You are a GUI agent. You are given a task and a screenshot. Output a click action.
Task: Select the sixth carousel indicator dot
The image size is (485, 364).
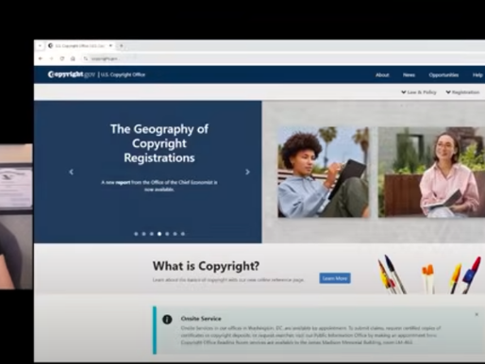point(176,234)
